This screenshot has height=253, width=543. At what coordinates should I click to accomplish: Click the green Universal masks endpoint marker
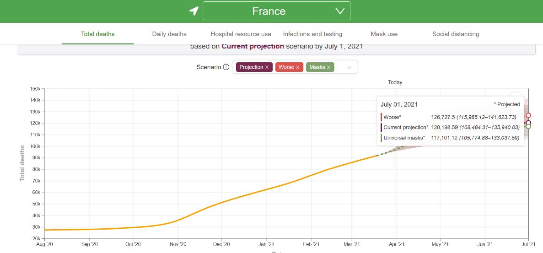[528, 126]
